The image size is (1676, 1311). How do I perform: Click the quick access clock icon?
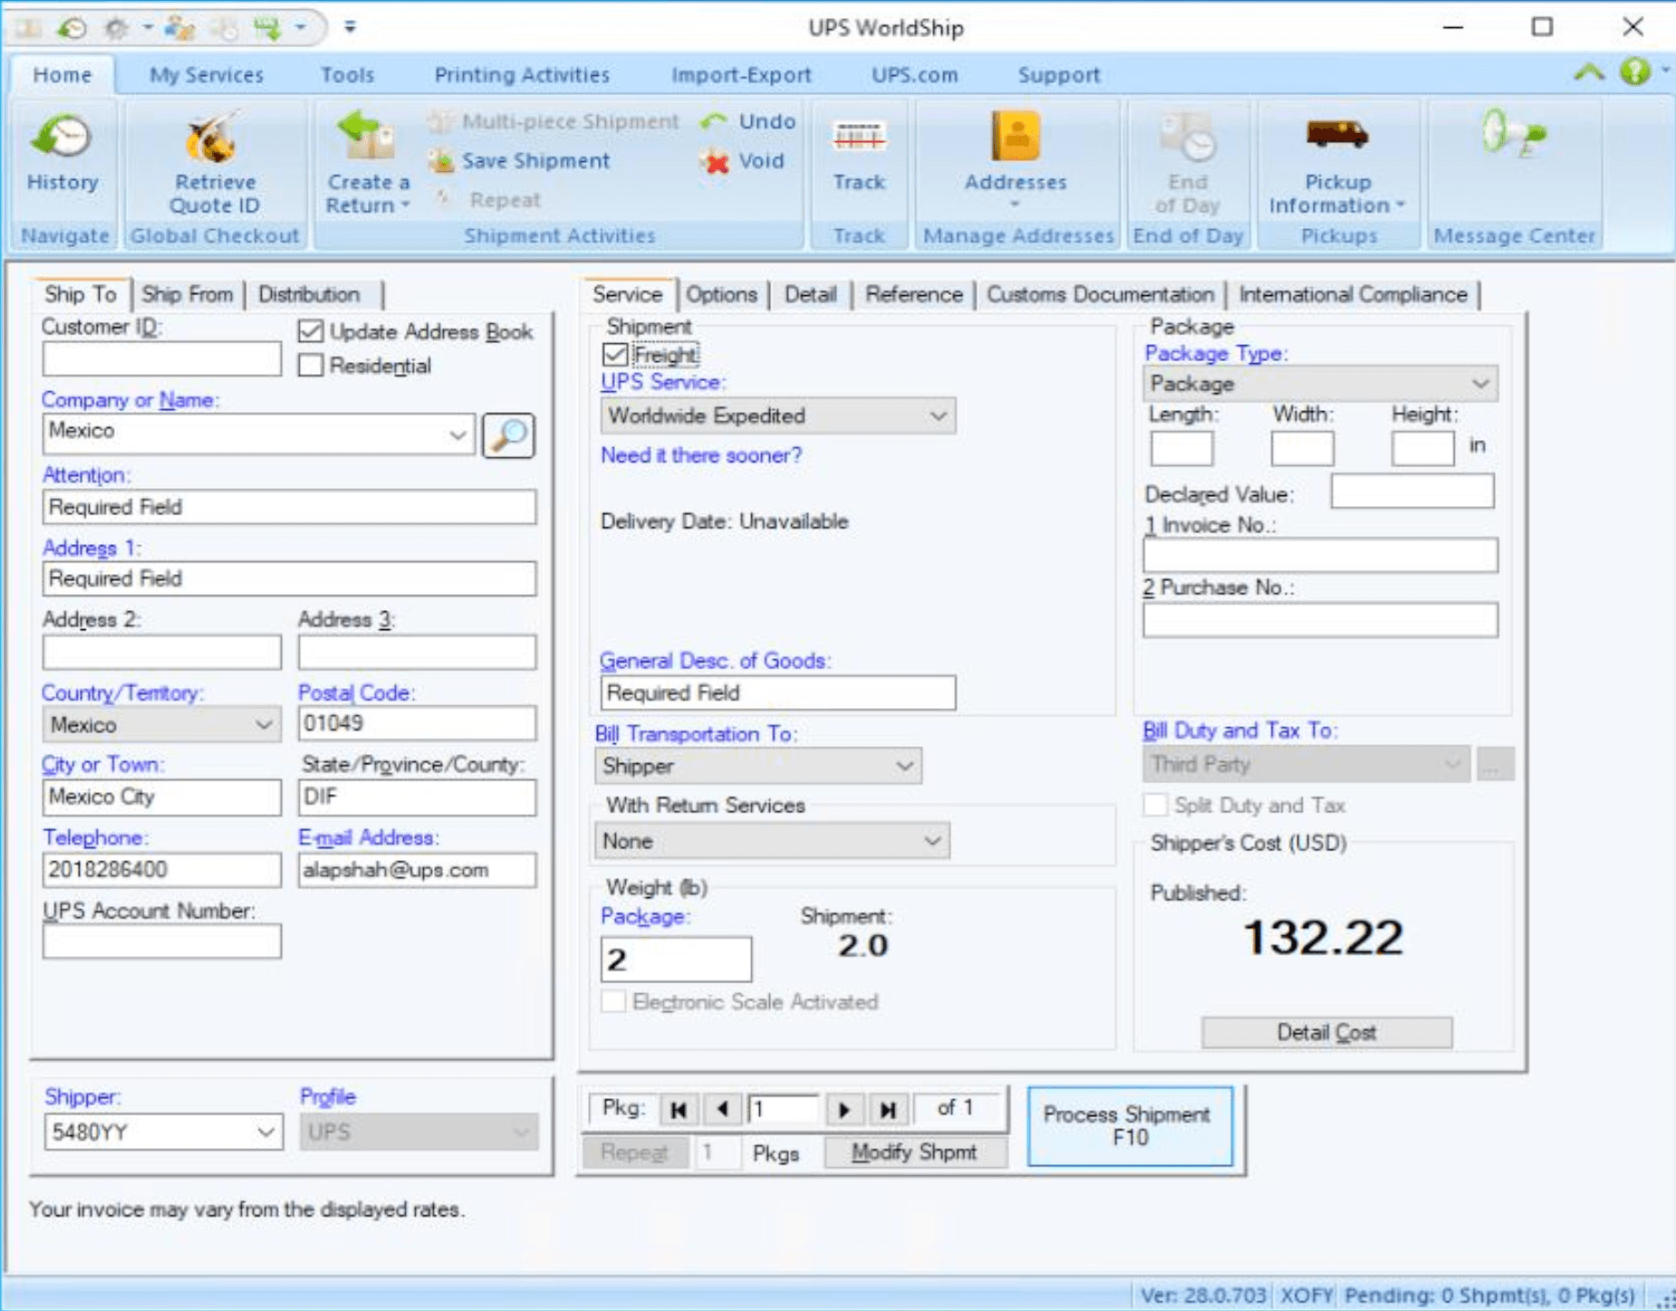pos(72,28)
